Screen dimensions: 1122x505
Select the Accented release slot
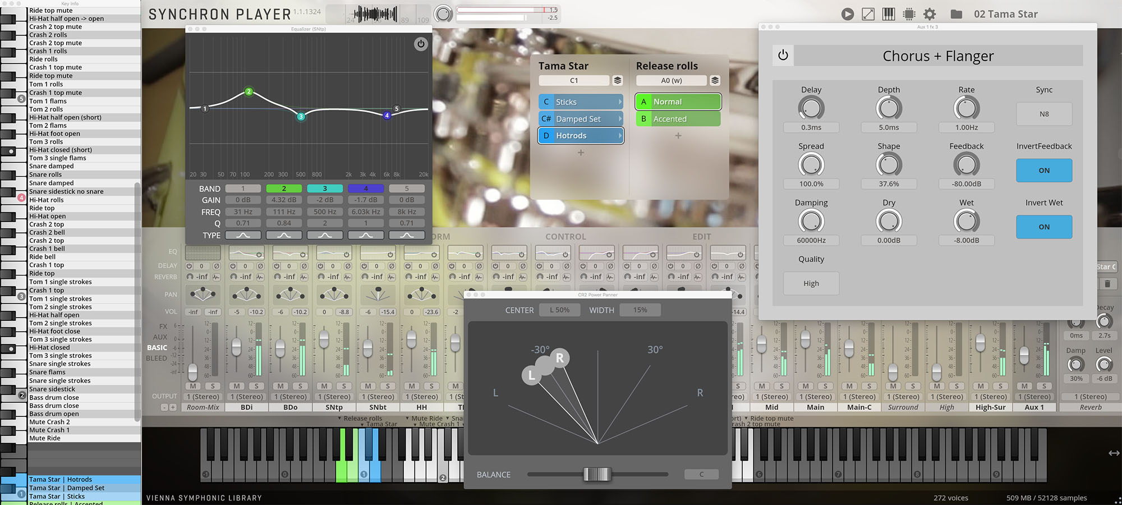(x=678, y=119)
